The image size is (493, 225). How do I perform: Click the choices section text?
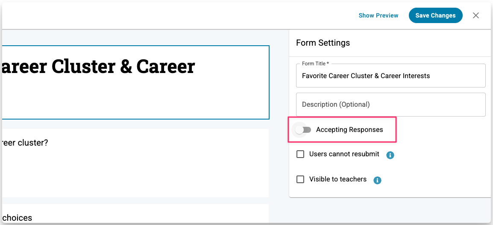[17, 218]
